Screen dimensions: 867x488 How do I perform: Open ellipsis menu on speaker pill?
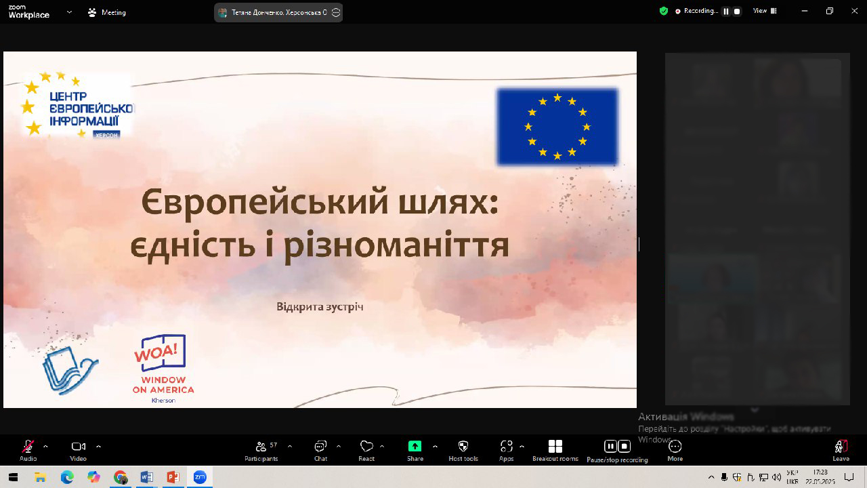[x=335, y=12]
